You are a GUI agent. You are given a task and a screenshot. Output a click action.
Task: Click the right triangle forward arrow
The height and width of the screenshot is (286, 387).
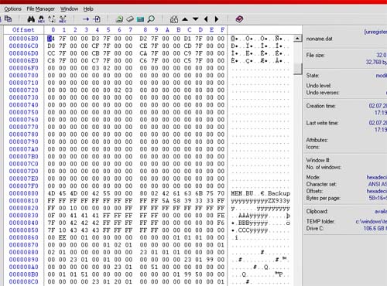pos(217,19)
